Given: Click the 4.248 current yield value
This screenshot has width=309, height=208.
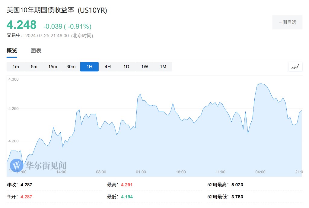Looking at the screenshot, I should 21,25.
